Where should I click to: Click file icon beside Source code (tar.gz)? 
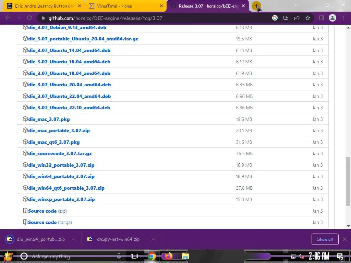(x=25, y=222)
